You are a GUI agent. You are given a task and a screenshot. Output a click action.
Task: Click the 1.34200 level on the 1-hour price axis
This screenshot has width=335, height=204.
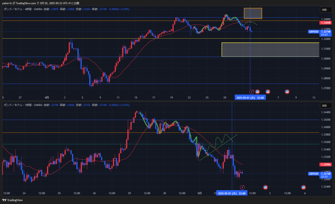[326, 120]
